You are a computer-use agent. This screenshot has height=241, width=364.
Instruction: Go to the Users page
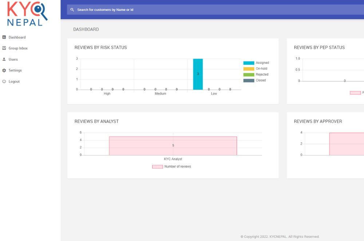coord(13,59)
